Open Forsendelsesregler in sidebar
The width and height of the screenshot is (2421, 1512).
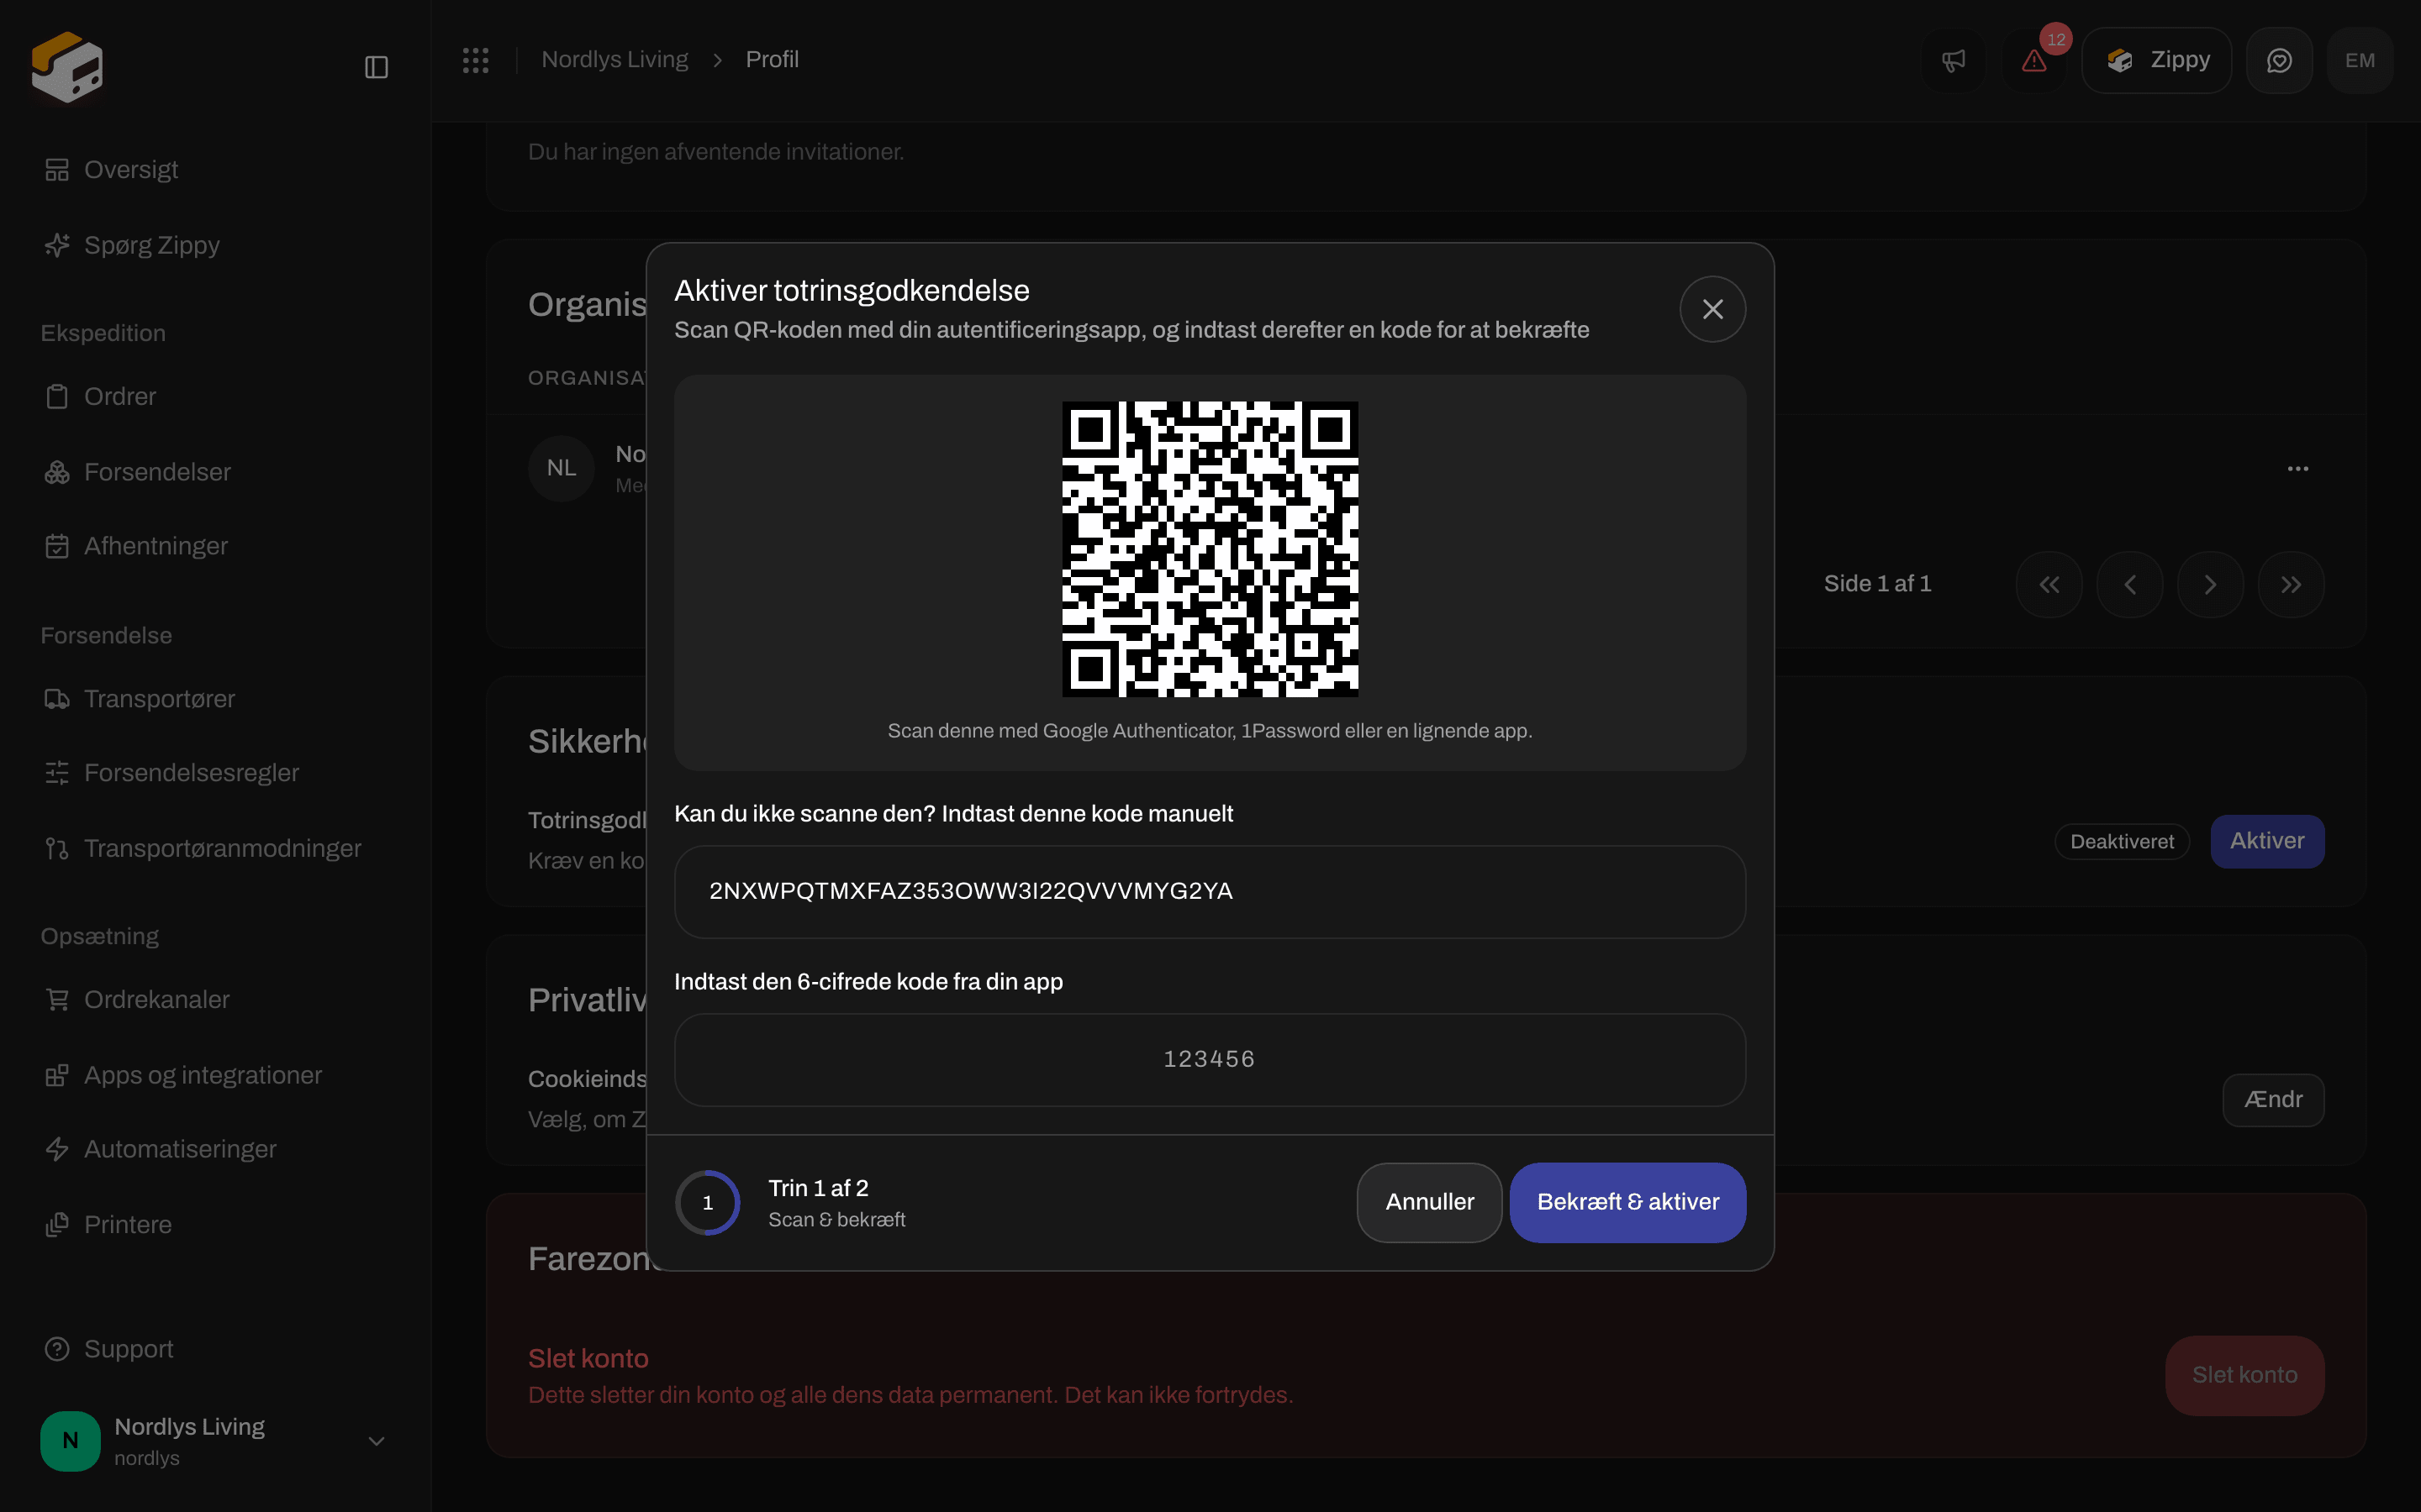click(x=215, y=773)
